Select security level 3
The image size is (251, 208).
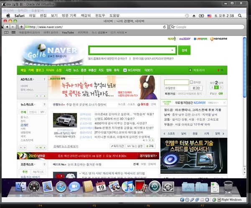coord(220,87)
